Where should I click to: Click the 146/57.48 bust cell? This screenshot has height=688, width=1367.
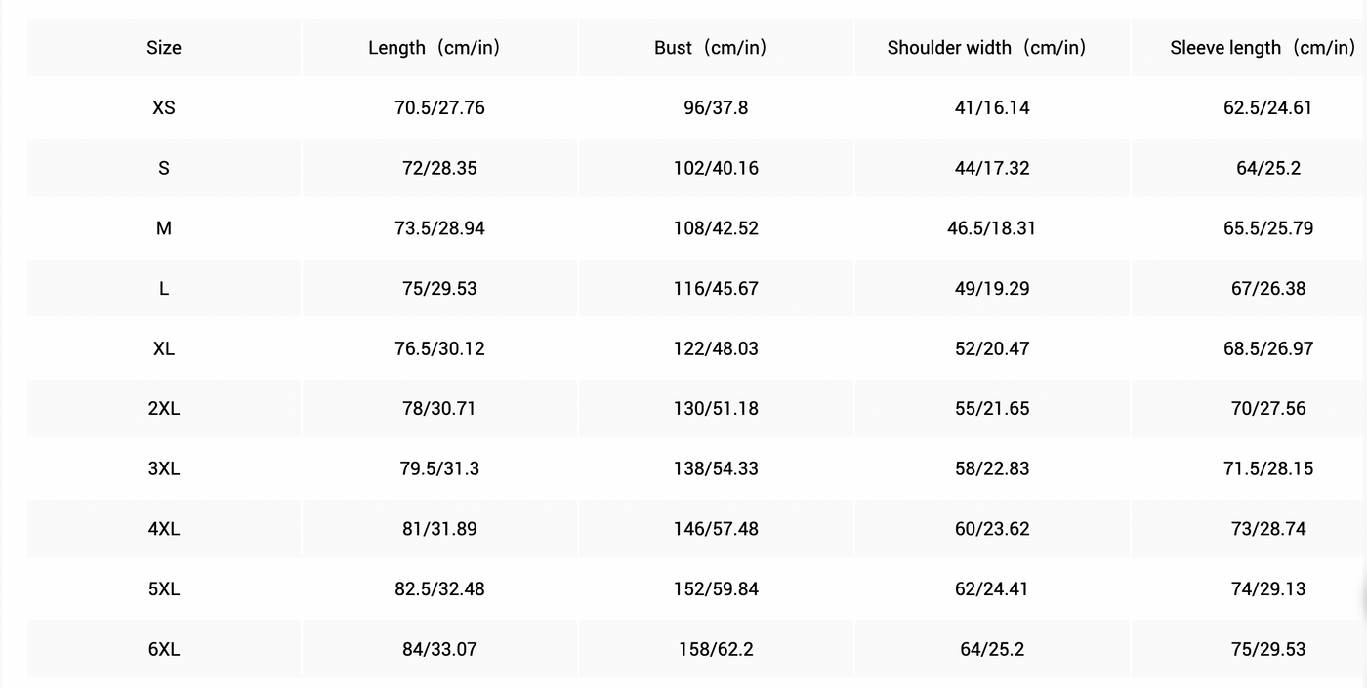[x=716, y=529]
